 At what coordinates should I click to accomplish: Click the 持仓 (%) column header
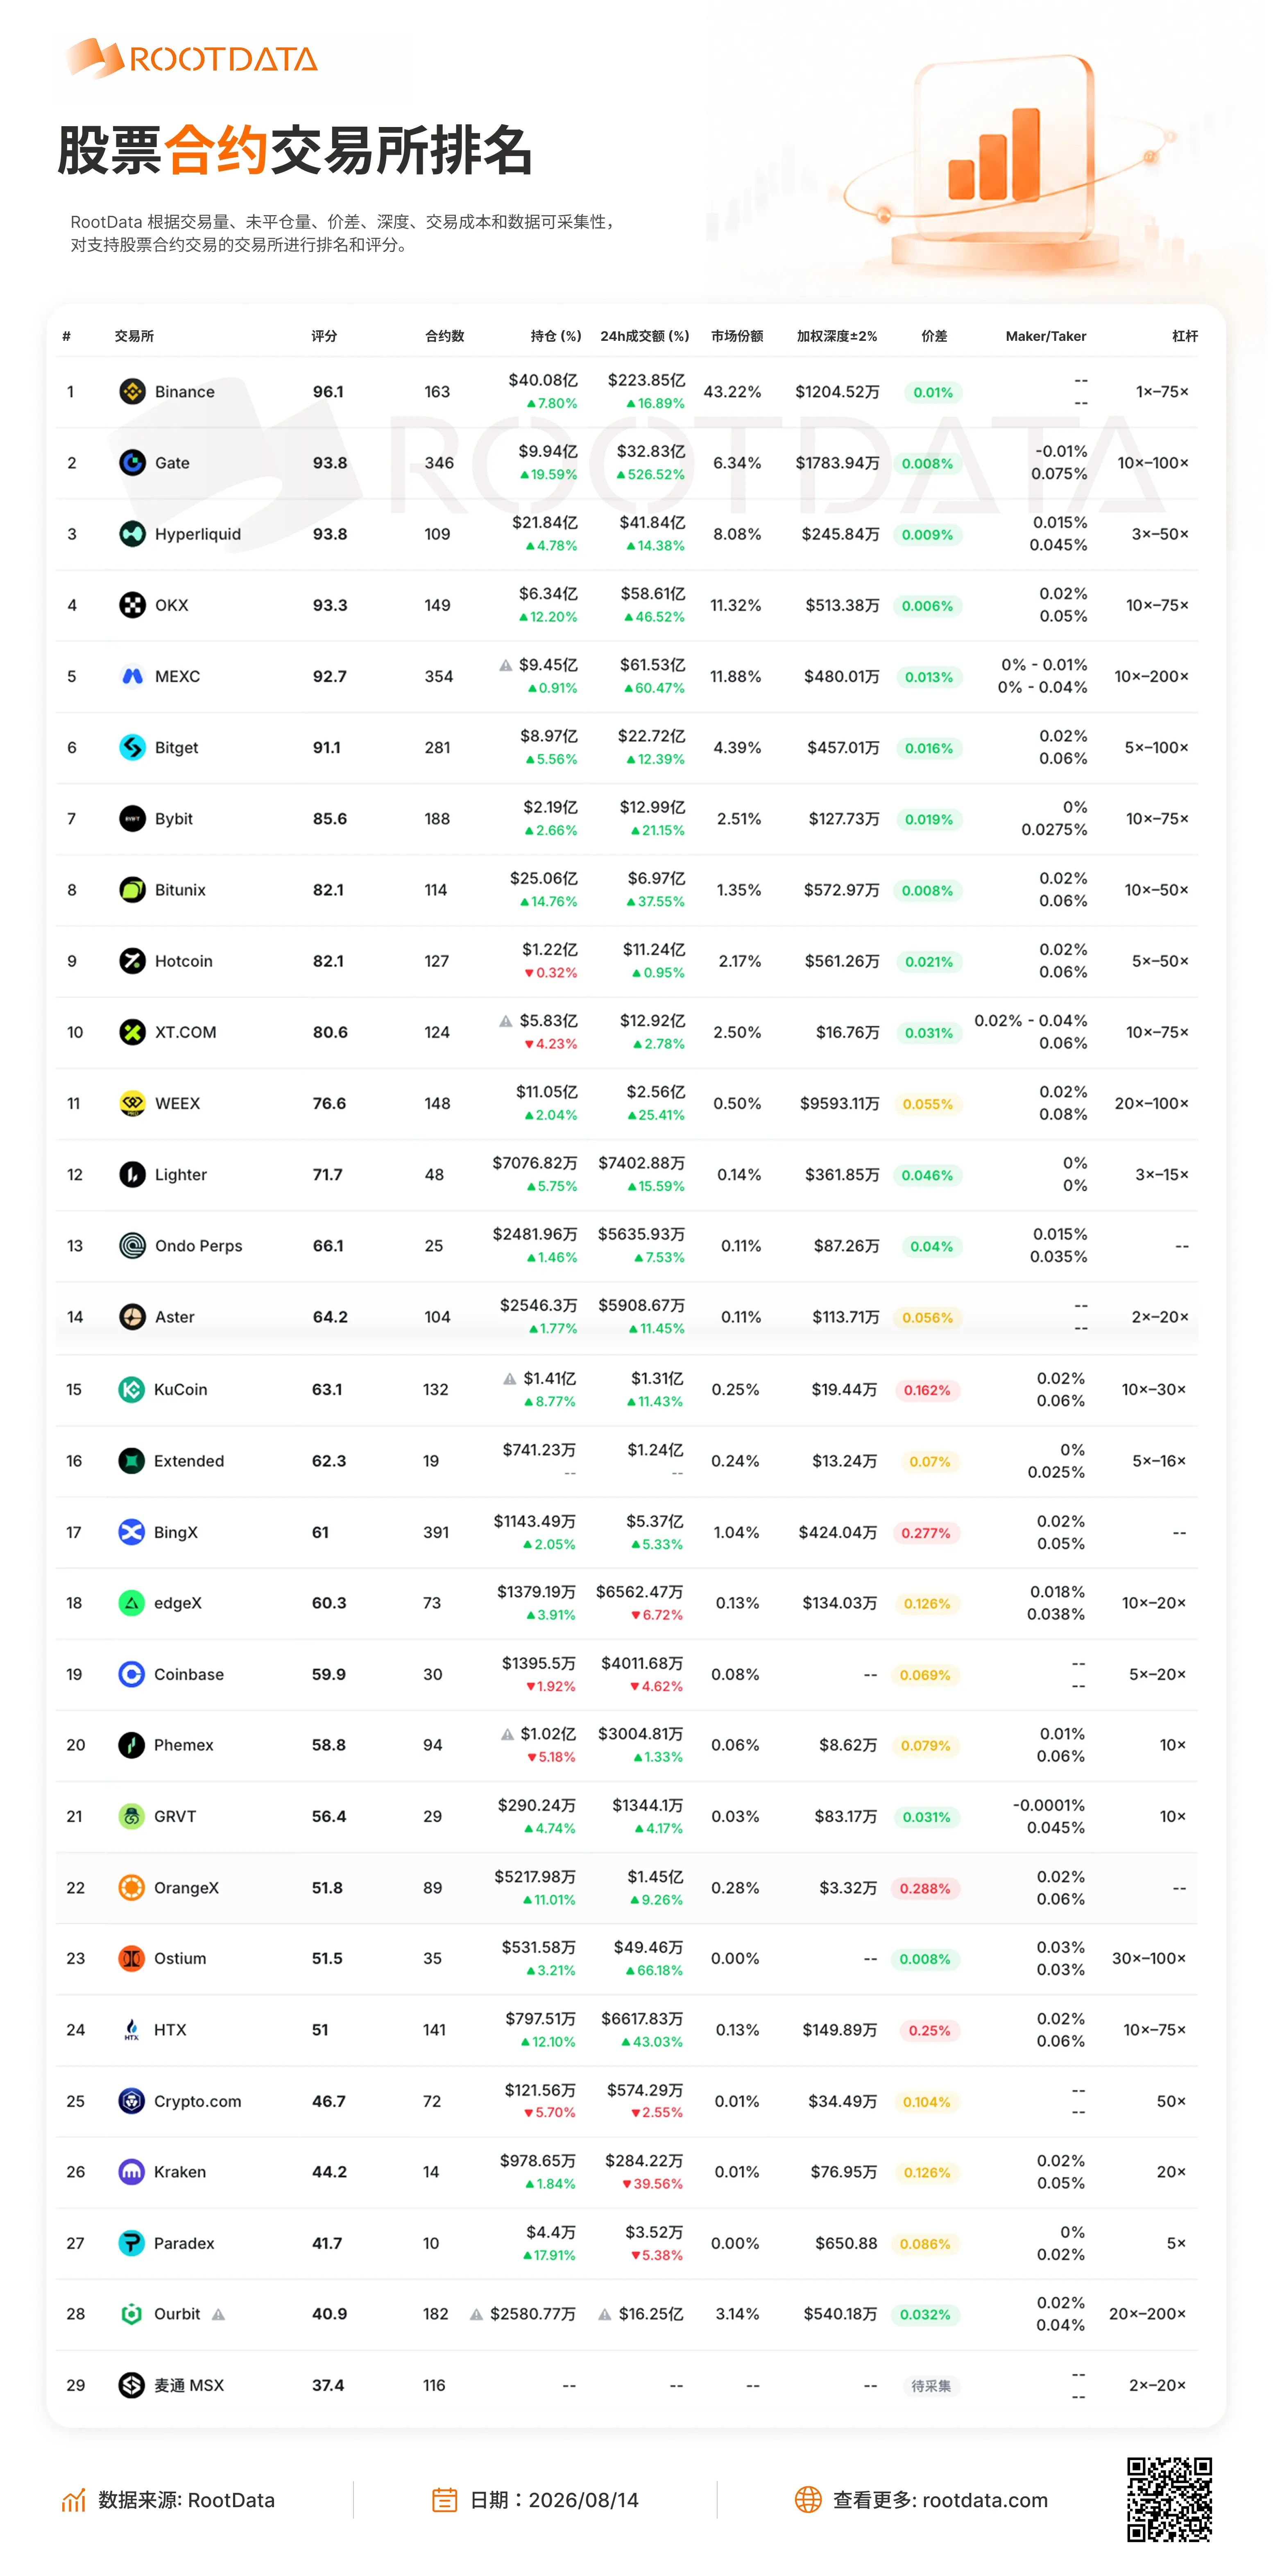[556, 336]
